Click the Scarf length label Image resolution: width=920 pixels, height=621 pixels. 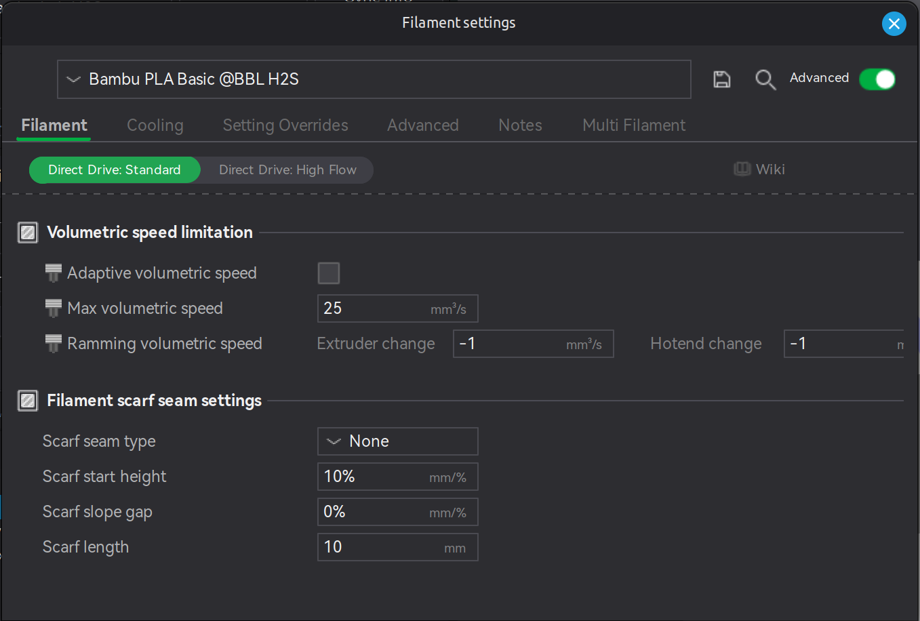[x=85, y=547]
